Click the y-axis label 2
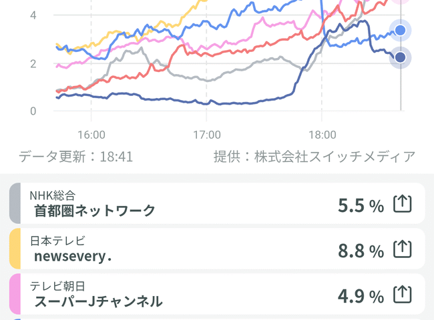Viewport: 434px width, 320px height. tap(33, 63)
